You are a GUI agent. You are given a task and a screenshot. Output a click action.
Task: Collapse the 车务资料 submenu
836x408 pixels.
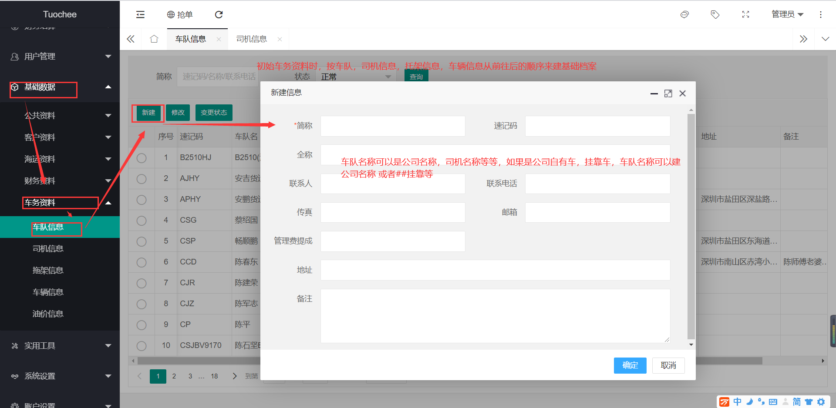click(60, 202)
